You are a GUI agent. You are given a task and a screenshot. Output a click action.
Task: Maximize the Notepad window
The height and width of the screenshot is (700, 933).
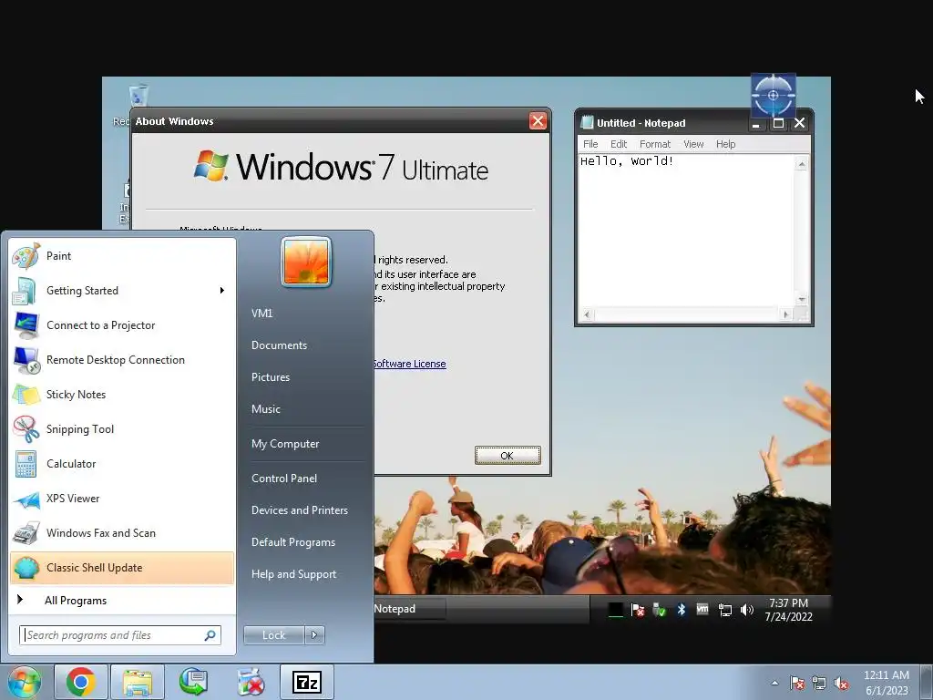tap(778, 123)
